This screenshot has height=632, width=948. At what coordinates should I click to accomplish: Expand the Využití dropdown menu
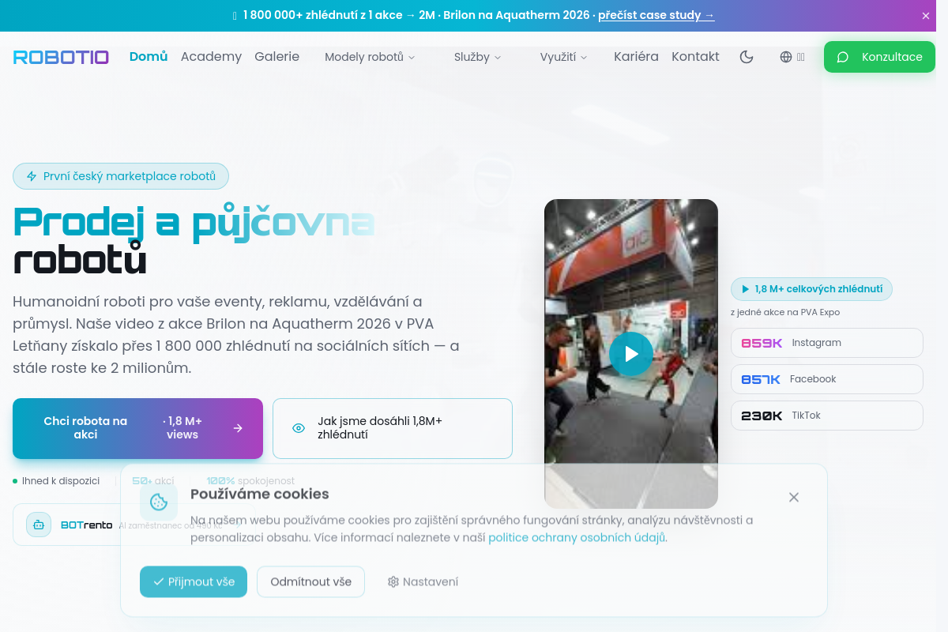(x=564, y=57)
